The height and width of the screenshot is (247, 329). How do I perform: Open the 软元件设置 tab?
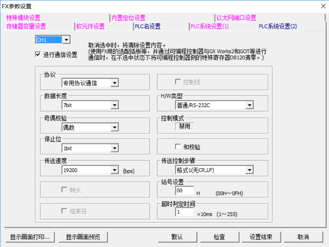point(90,27)
